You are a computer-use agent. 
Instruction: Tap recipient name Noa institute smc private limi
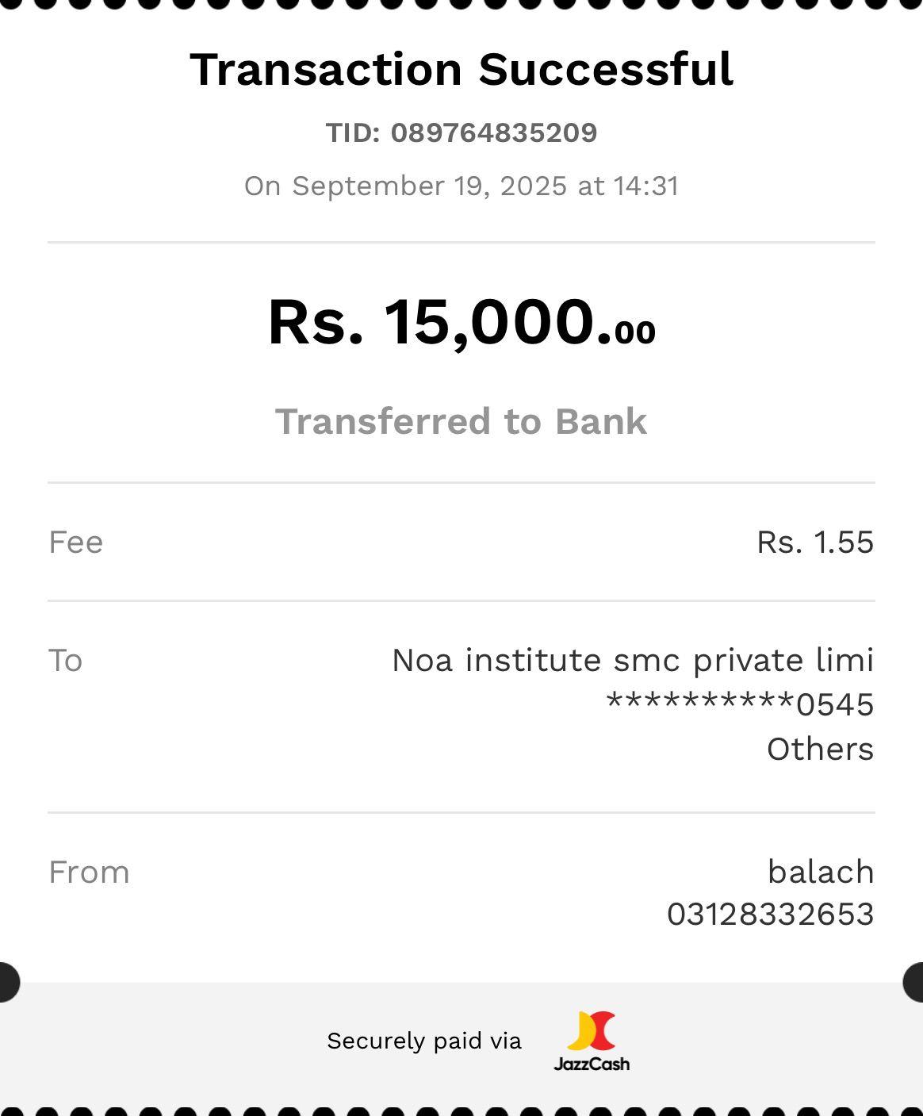coord(633,661)
